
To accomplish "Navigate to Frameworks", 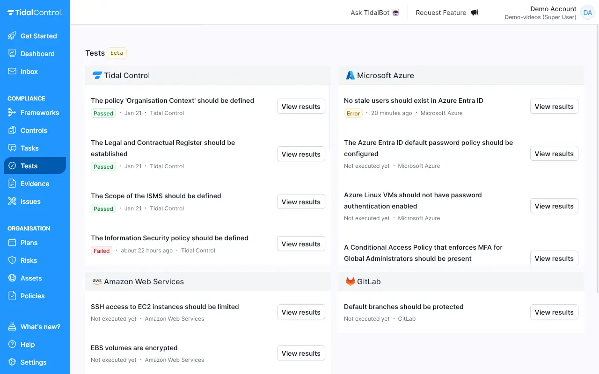I will click(35, 113).
